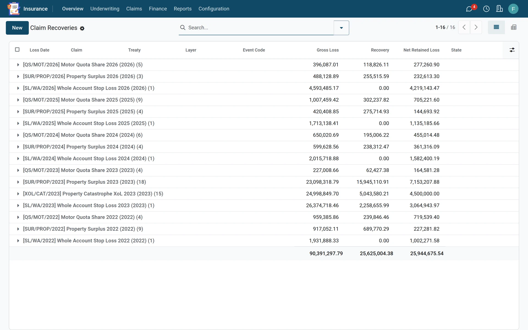This screenshot has height=330, width=528.
Task: Open the activities clock icon
Action: pyautogui.click(x=486, y=9)
